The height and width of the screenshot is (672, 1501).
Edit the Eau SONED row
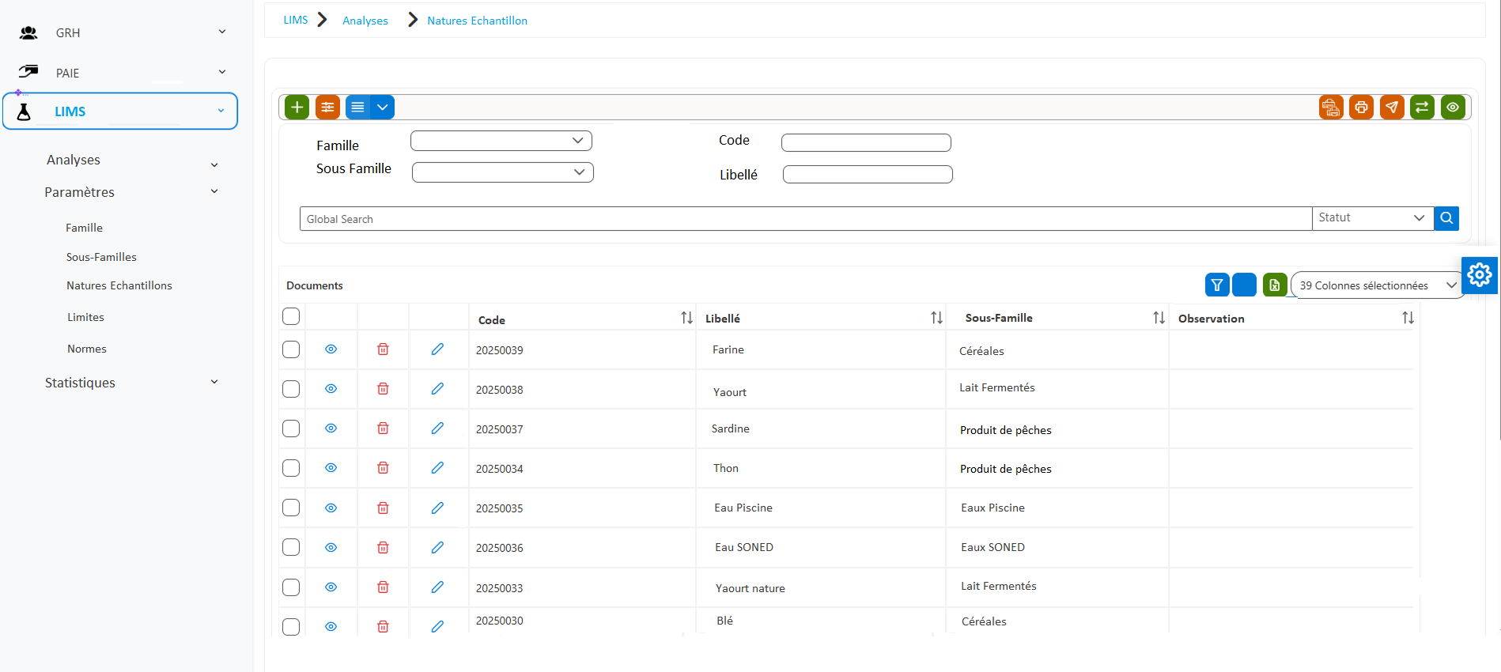pos(437,548)
